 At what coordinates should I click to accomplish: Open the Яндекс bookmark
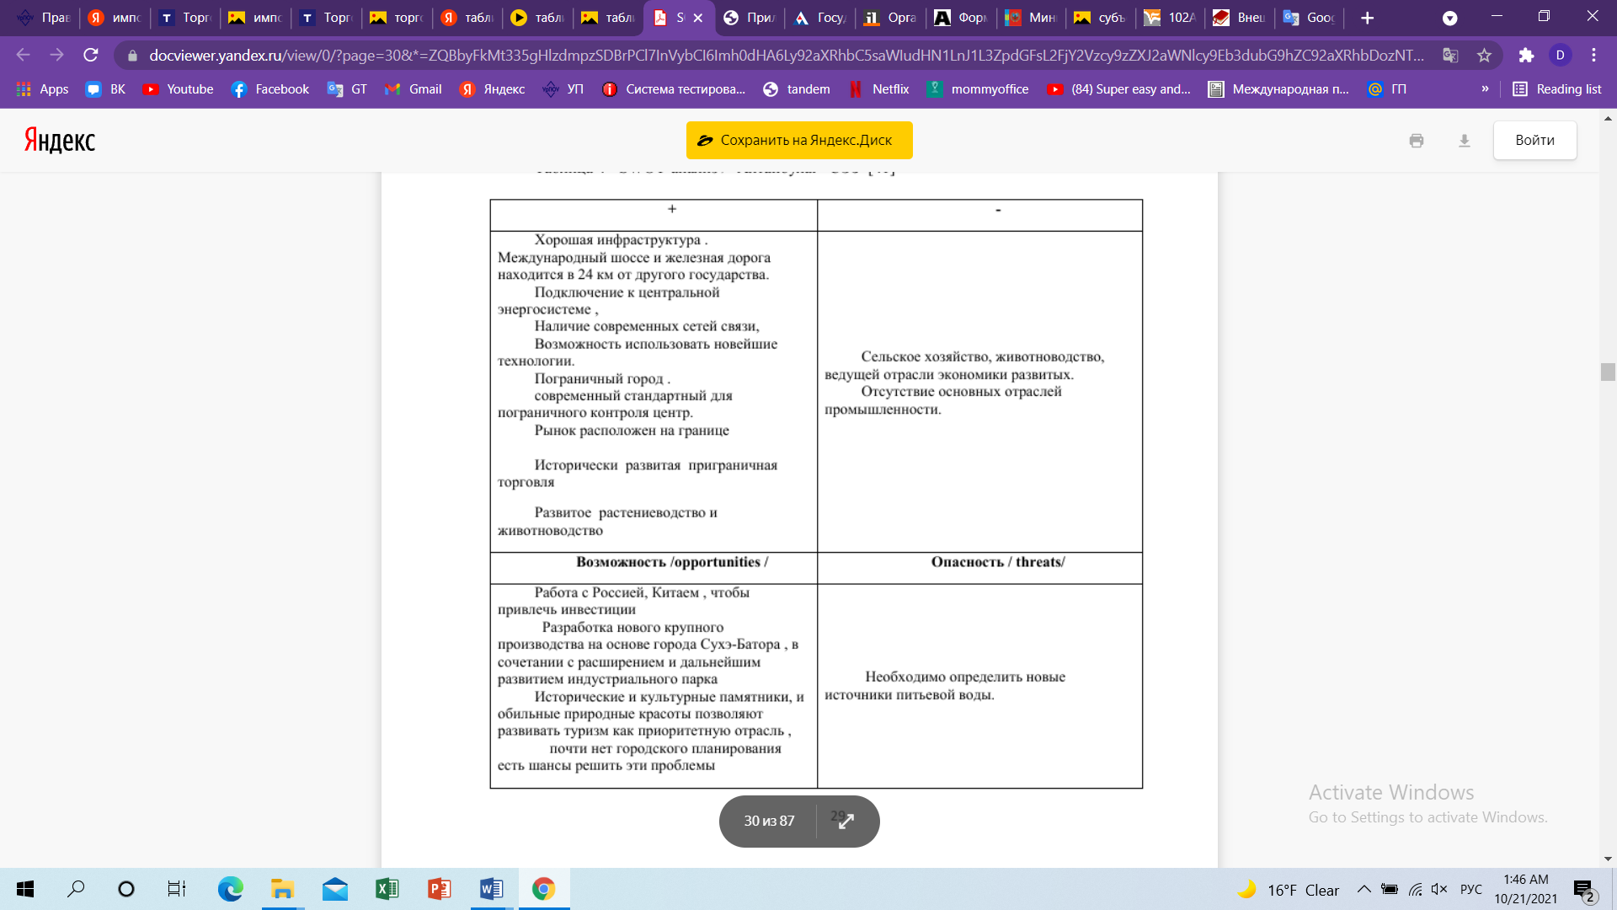coord(493,89)
